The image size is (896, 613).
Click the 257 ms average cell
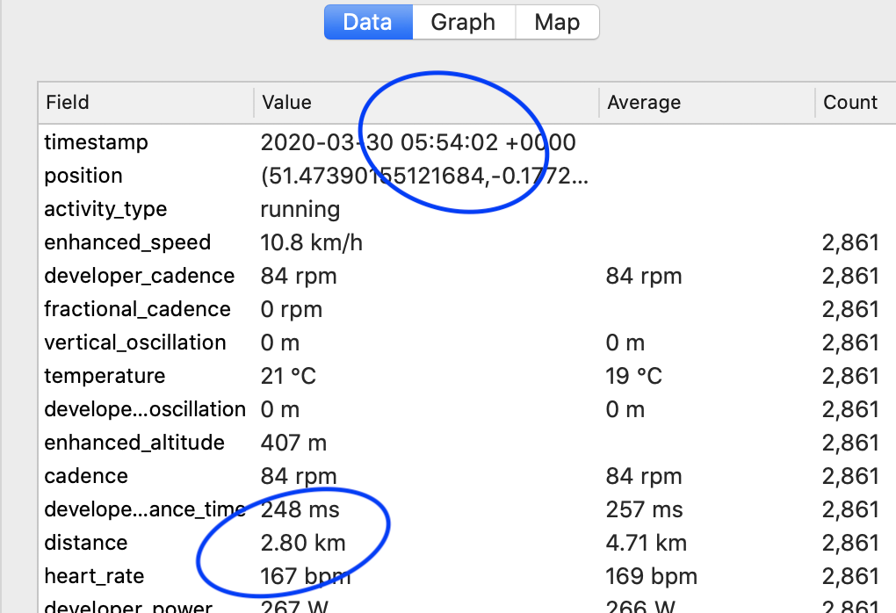(644, 509)
